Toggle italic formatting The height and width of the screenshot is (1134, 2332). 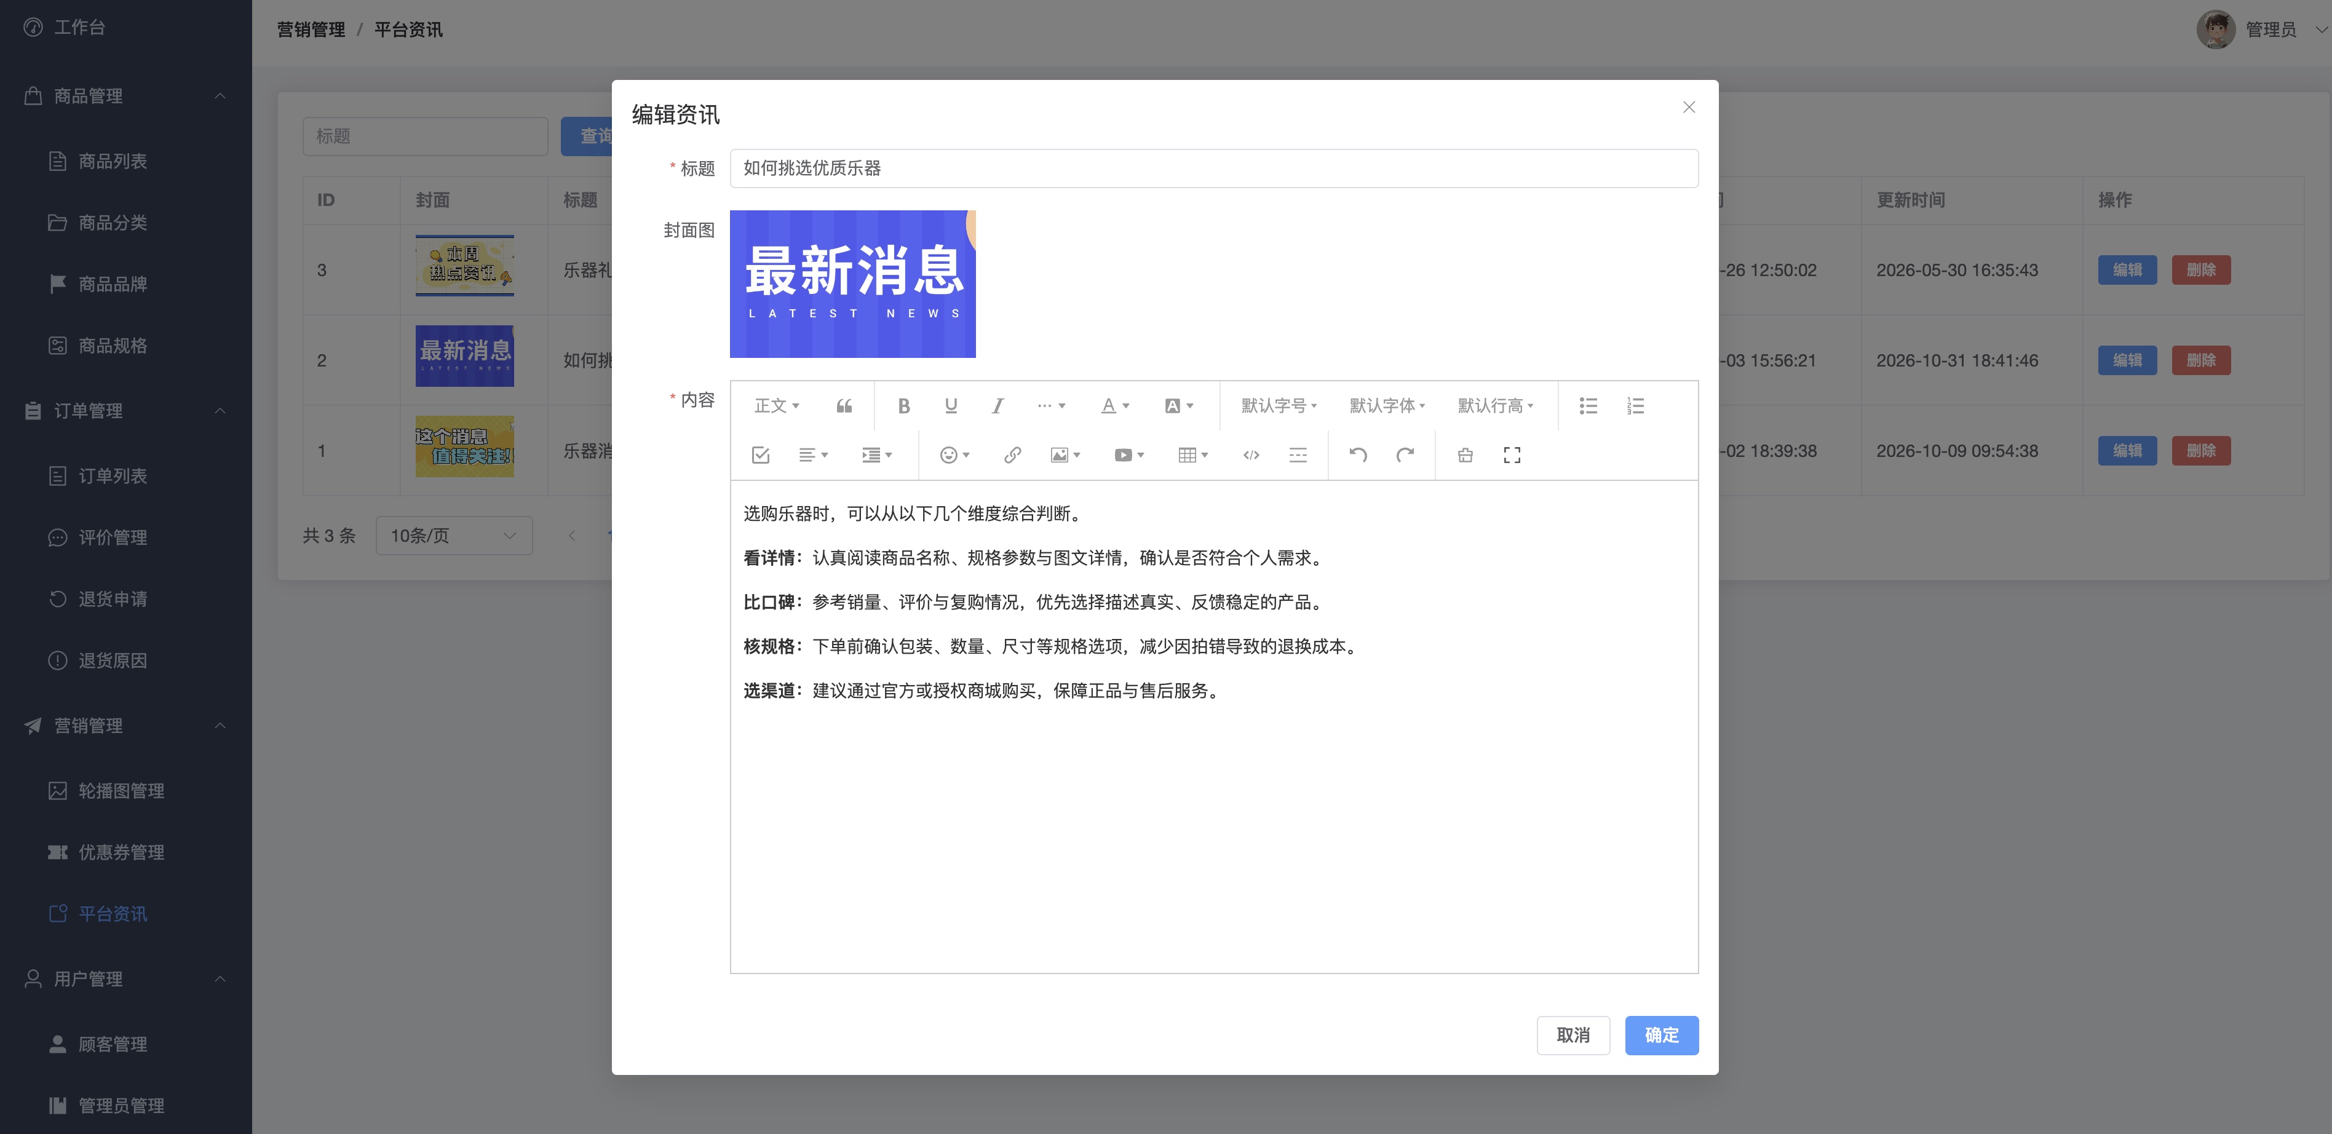point(997,405)
